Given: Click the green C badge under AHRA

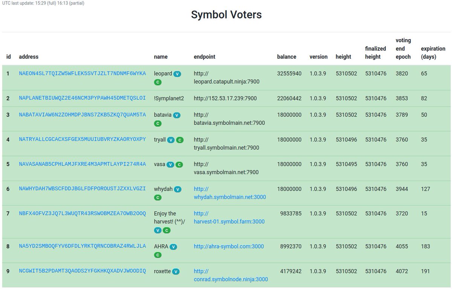Looking at the screenshot, I should coord(158,255).
